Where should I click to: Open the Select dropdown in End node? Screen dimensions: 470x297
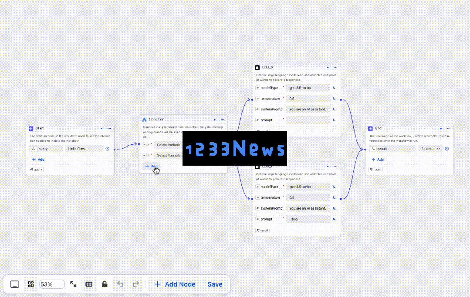point(430,149)
